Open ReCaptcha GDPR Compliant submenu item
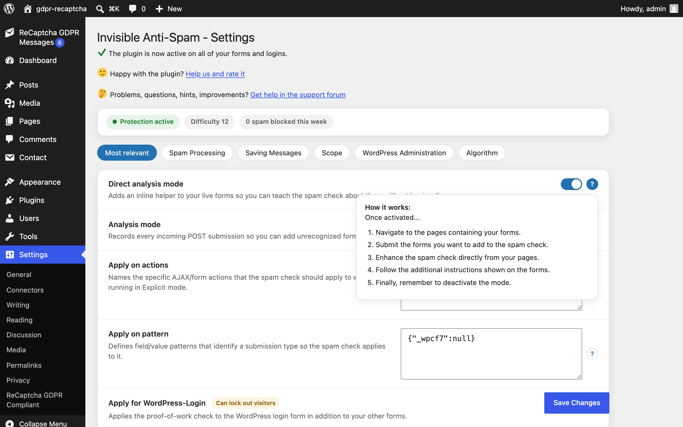This screenshot has width=683, height=427. point(34,400)
